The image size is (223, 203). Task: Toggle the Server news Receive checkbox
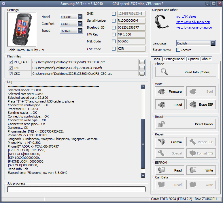pos(178,50)
